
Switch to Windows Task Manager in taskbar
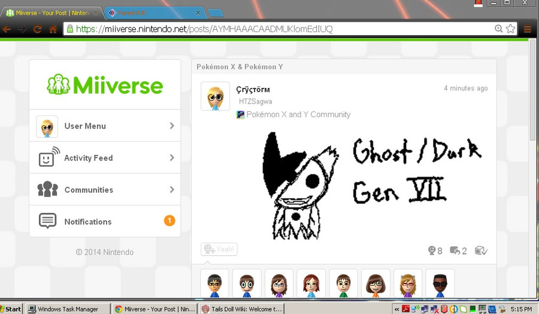(68, 309)
